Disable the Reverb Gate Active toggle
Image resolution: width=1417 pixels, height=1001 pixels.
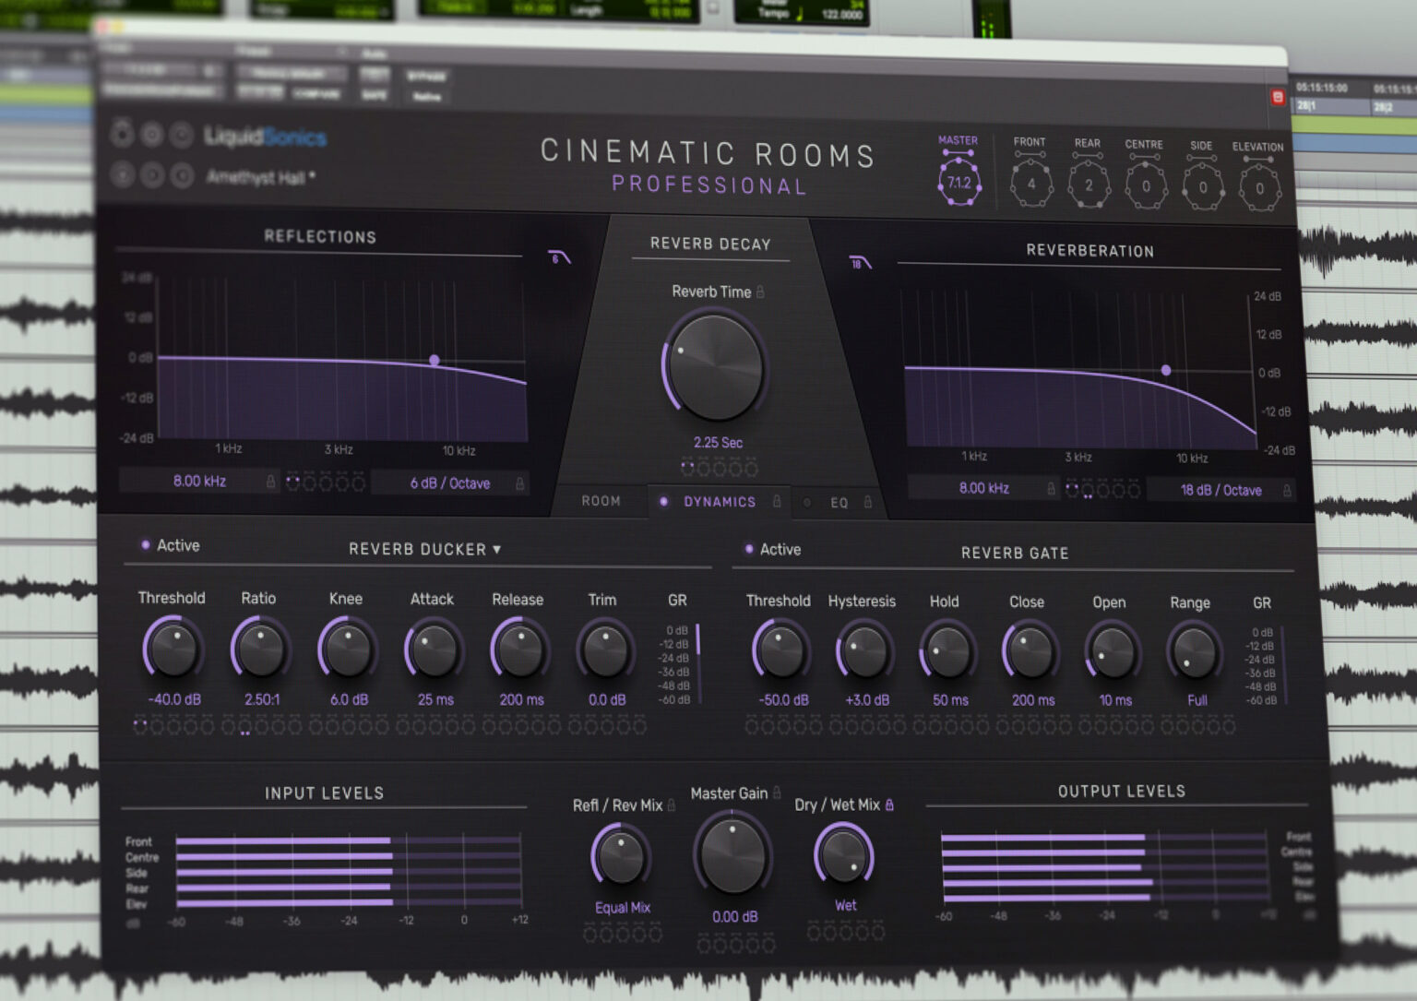pyautogui.click(x=748, y=549)
